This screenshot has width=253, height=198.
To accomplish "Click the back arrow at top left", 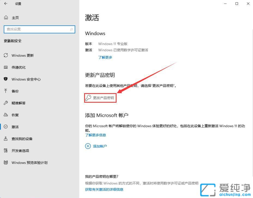I will point(5,4).
